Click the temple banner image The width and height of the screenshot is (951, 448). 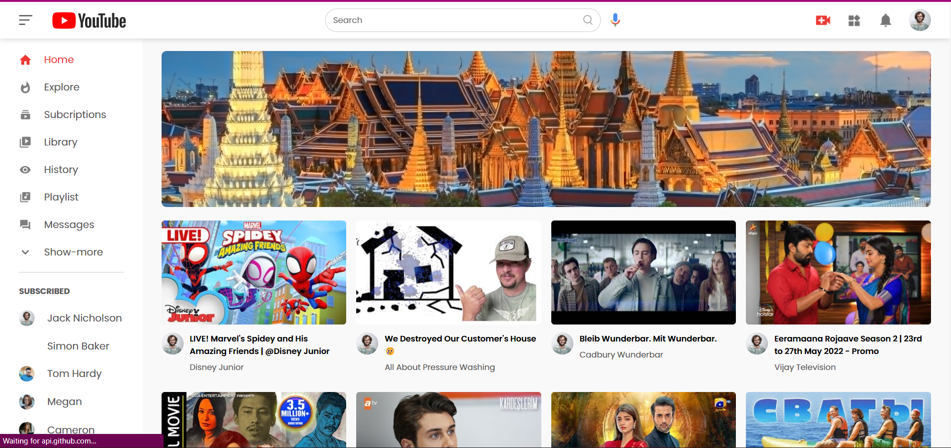point(546,129)
